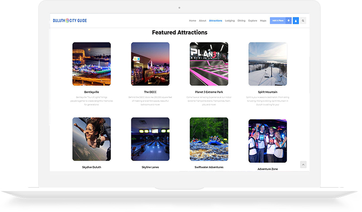Open the user account icon
The height and width of the screenshot is (212, 362).
point(296,21)
